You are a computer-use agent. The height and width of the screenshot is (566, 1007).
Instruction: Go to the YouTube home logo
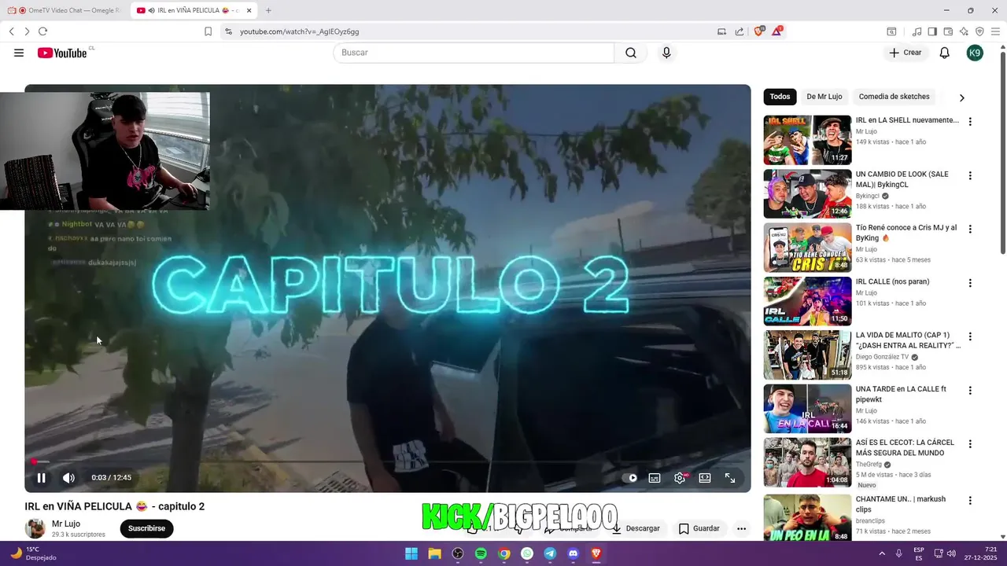click(62, 53)
